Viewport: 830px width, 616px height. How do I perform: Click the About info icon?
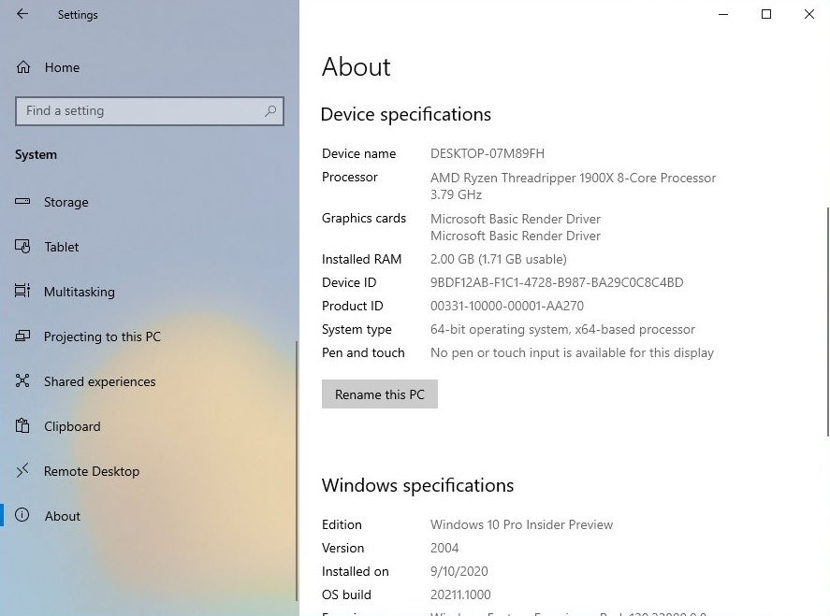pos(22,515)
